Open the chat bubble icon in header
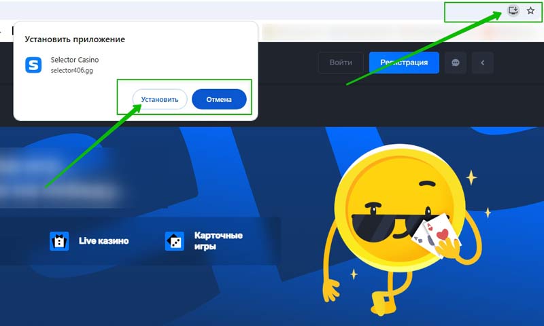This screenshot has width=544, height=326. 456,62
